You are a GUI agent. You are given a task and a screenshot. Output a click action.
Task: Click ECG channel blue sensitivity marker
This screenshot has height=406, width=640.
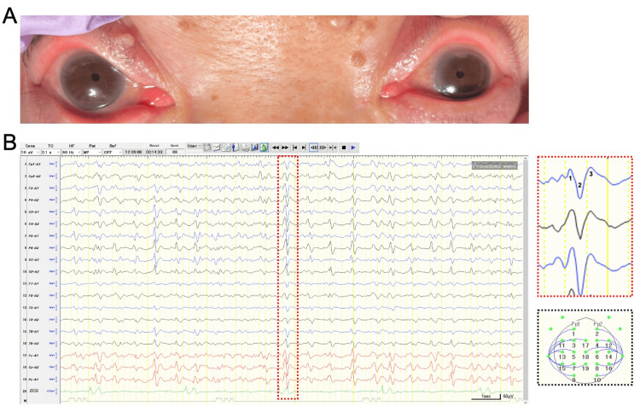(x=53, y=391)
